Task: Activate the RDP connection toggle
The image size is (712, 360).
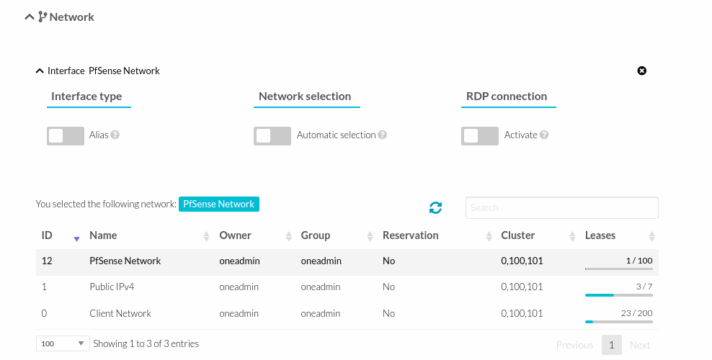Action: point(480,136)
